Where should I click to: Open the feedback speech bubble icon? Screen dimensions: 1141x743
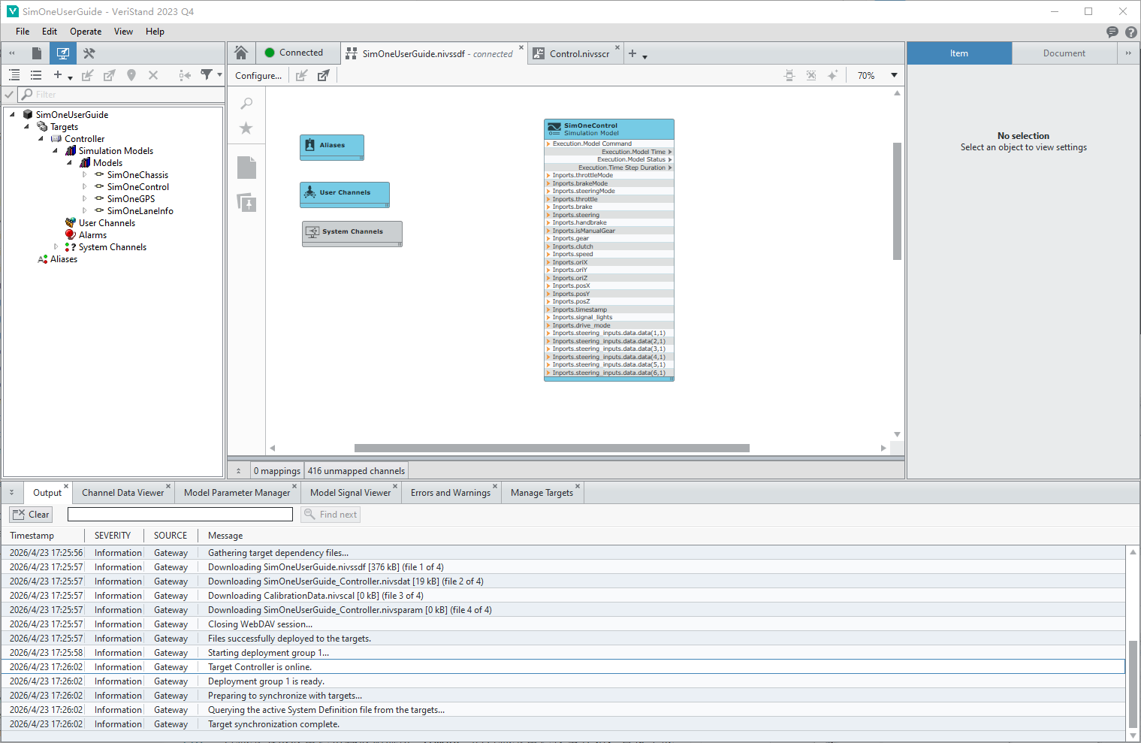(x=1112, y=32)
